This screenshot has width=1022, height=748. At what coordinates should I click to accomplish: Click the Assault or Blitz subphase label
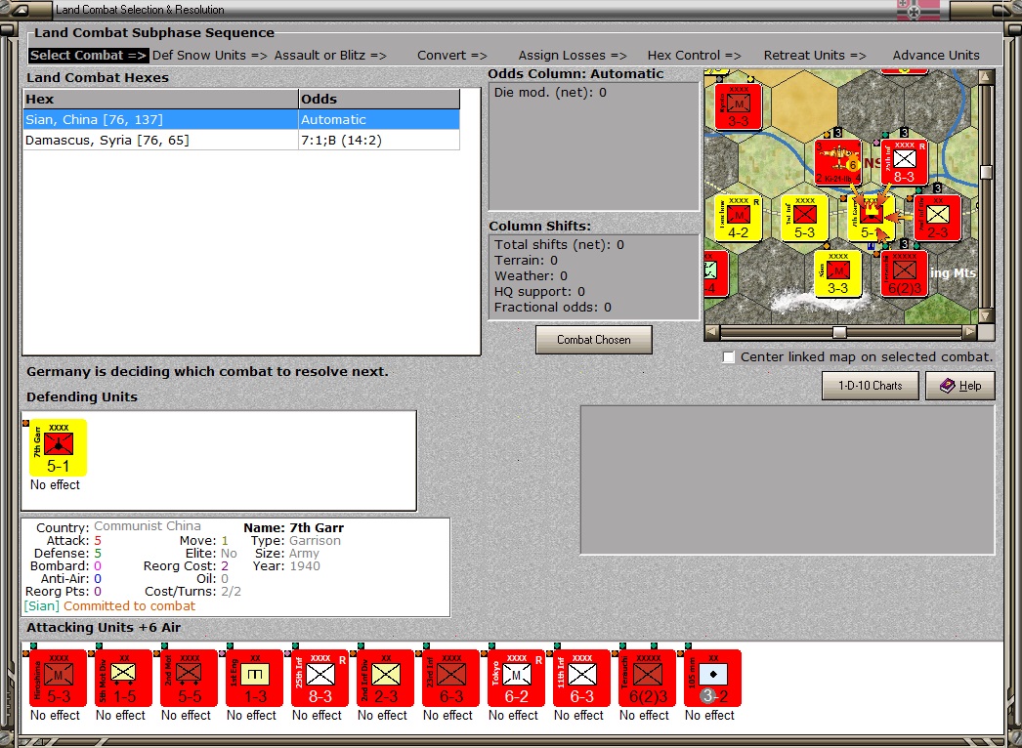[x=330, y=56]
